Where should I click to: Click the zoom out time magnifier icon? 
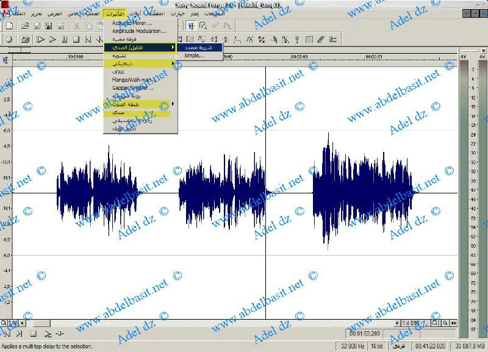445,323
